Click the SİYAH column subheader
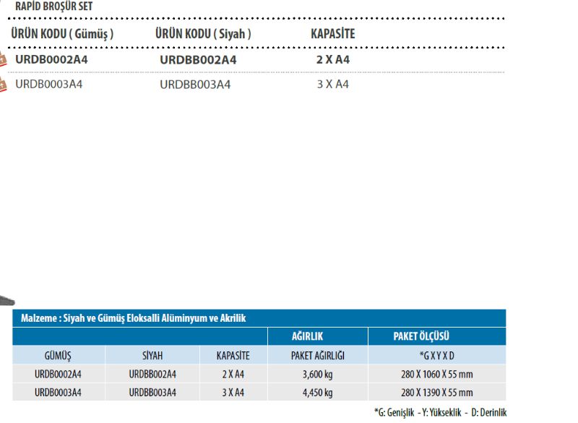Screen dimensions: 578x423 [x=152, y=355]
